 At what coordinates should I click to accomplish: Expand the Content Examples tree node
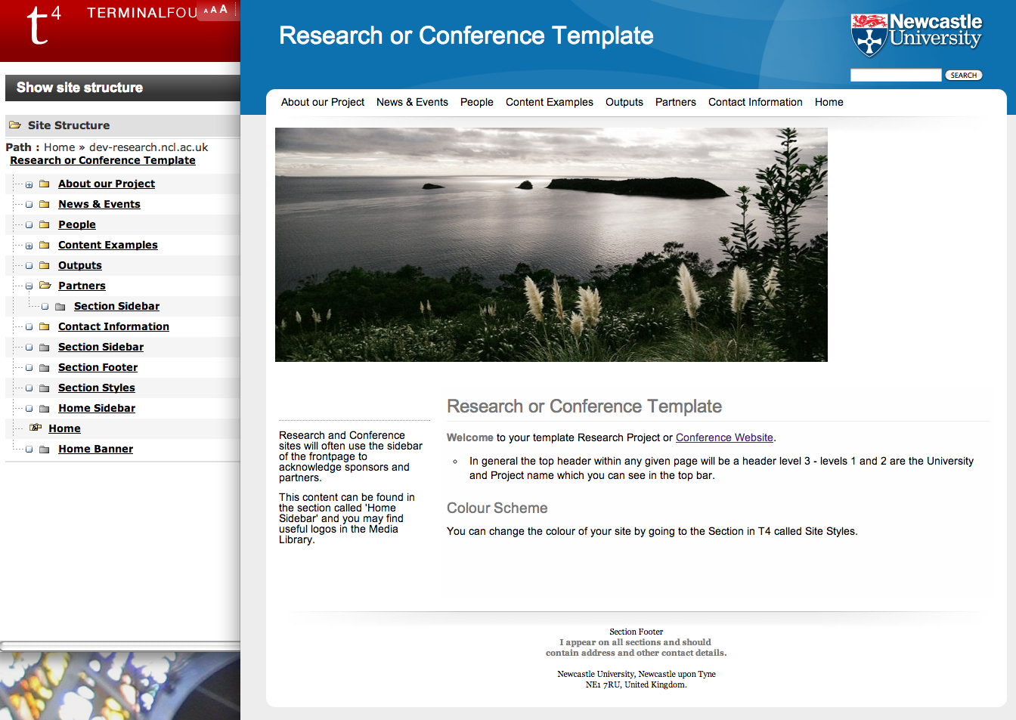[x=29, y=246]
